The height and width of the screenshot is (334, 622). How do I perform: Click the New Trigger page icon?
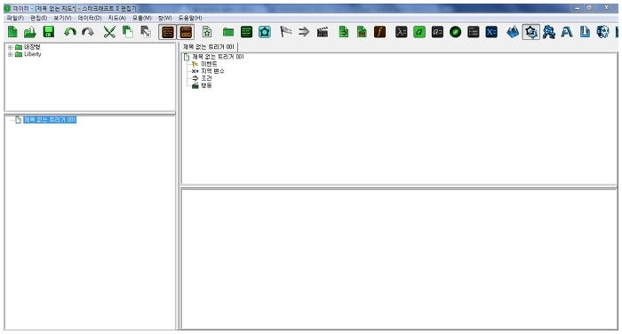click(207, 32)
